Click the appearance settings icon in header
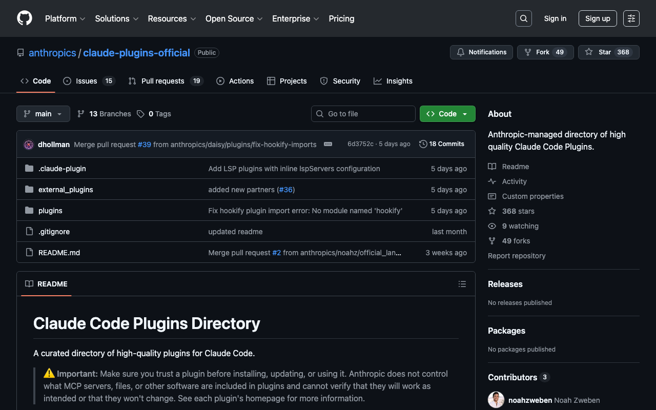Viewport: 656px width, 410px height. (631, 18)
